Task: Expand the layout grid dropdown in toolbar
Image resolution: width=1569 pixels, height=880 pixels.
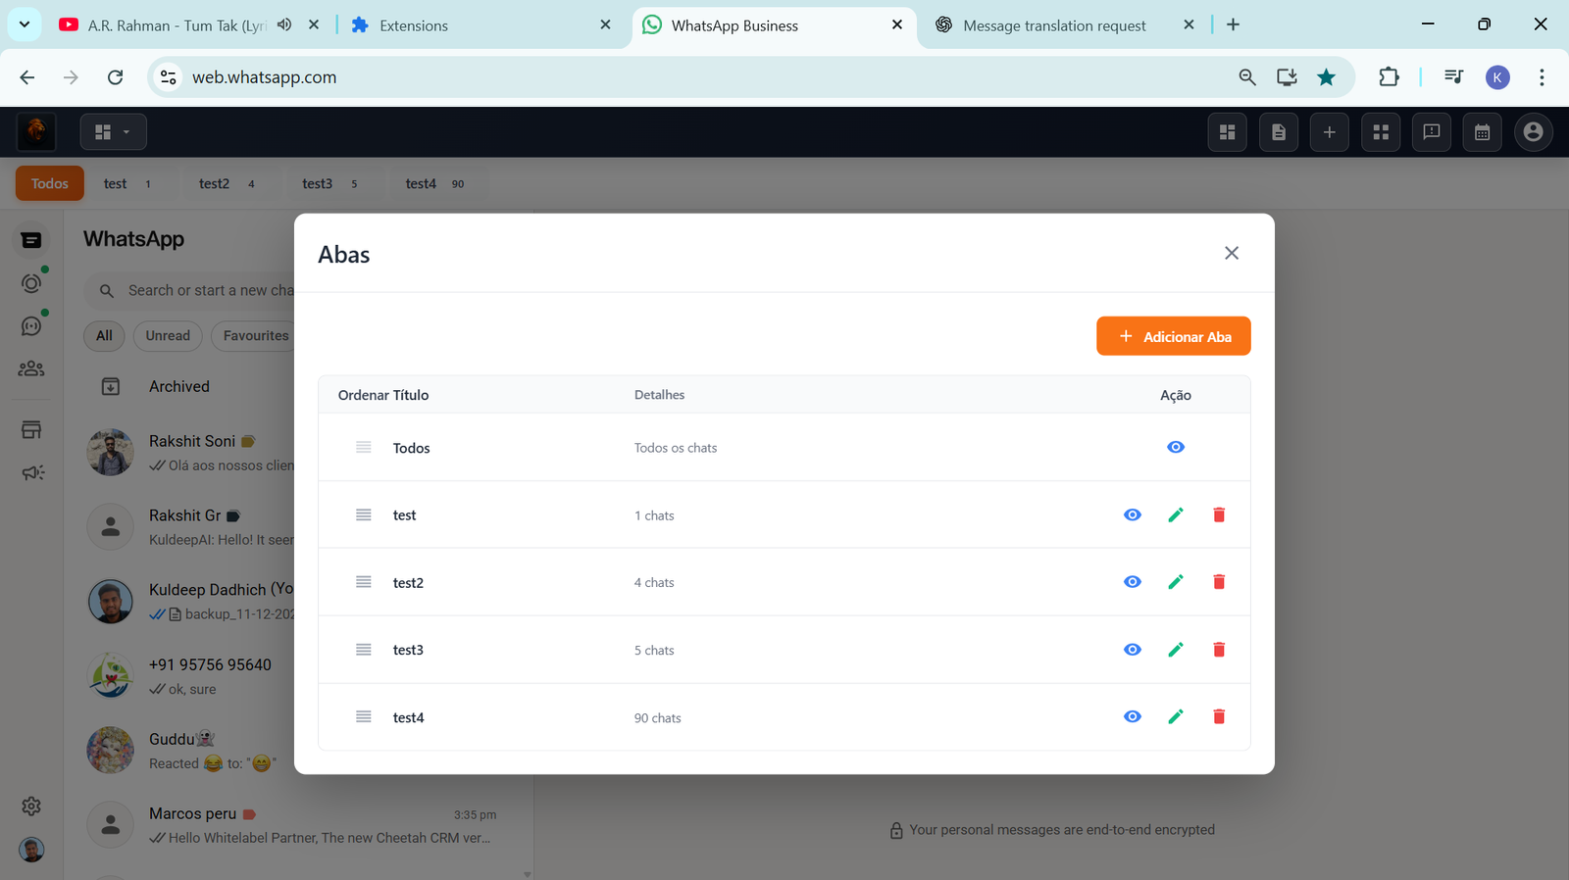Action: pos(113,132)
